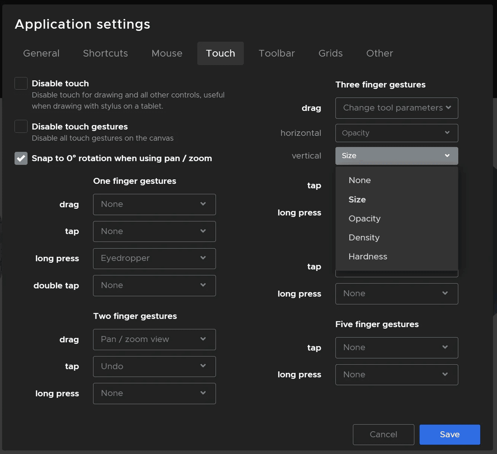Enable the Disable touch checkbox
This screenshot has height=454, width=497.
[21, 83]
